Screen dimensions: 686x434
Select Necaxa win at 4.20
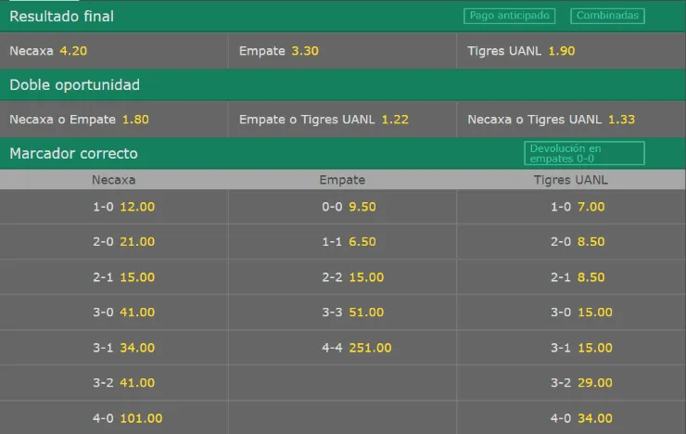114,51
